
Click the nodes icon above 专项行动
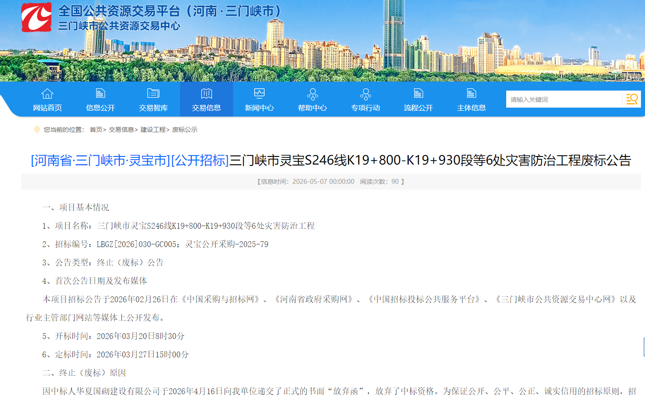point(365,94)
